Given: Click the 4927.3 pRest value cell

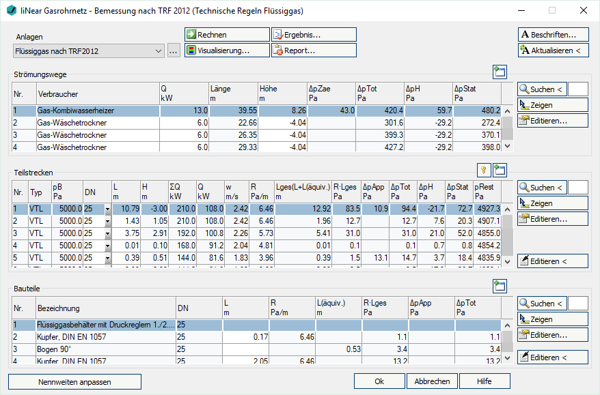Looking at the screenshot, I should pyautogui.click(x=487, y=209).
